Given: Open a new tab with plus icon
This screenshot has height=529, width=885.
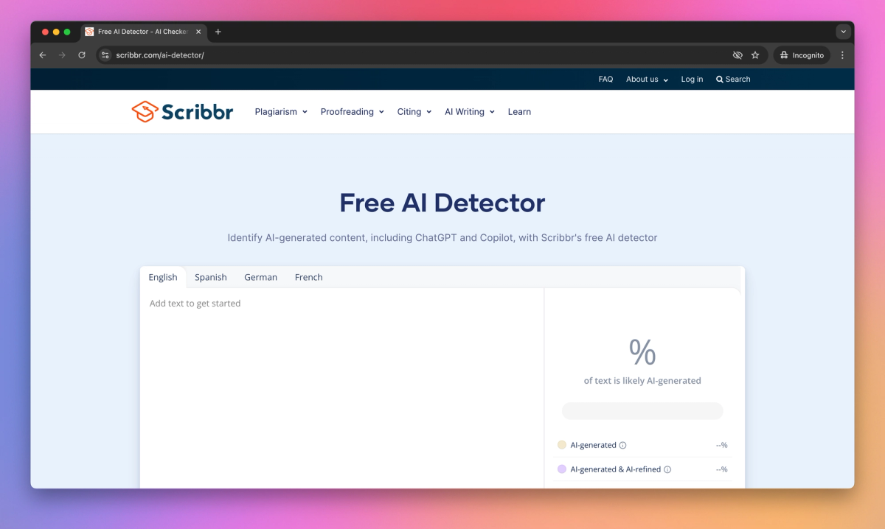Looking at the screenshot, I should click(x=218, y=32).
